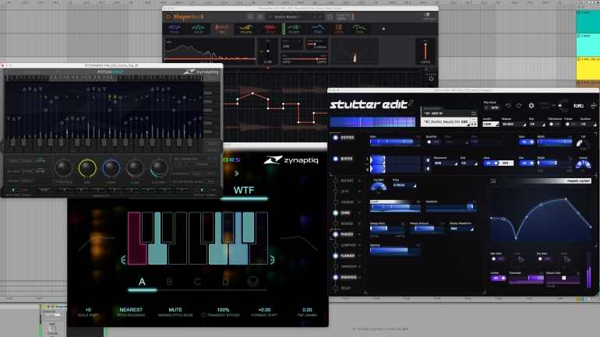Click the Stutter Edit undo arrow
Viewport: 600px width, 337px height.
pos(508,105)
